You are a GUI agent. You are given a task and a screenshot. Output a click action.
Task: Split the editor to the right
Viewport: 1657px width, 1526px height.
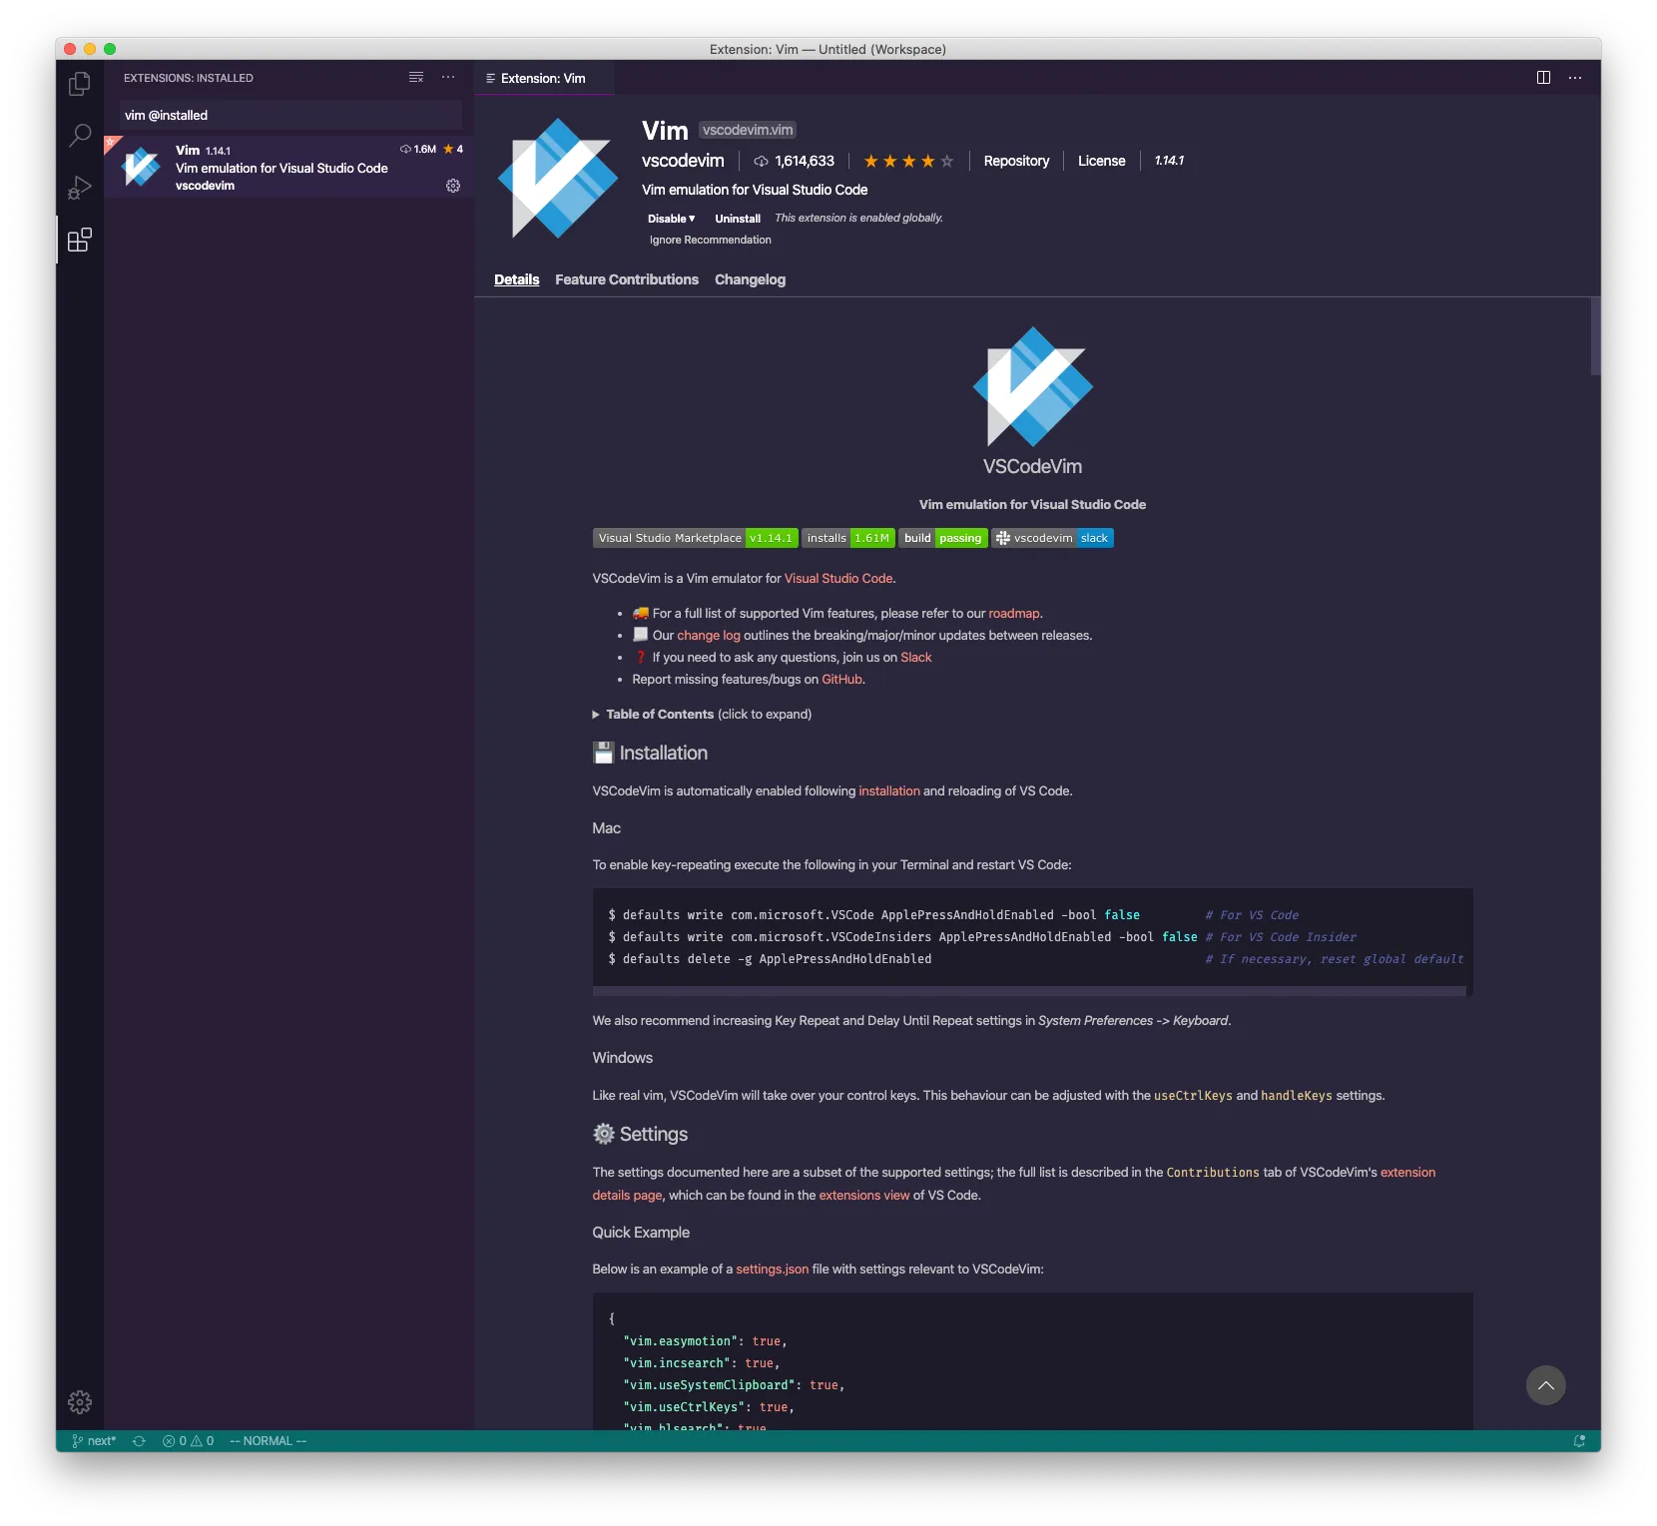(x=1543, y=78)
